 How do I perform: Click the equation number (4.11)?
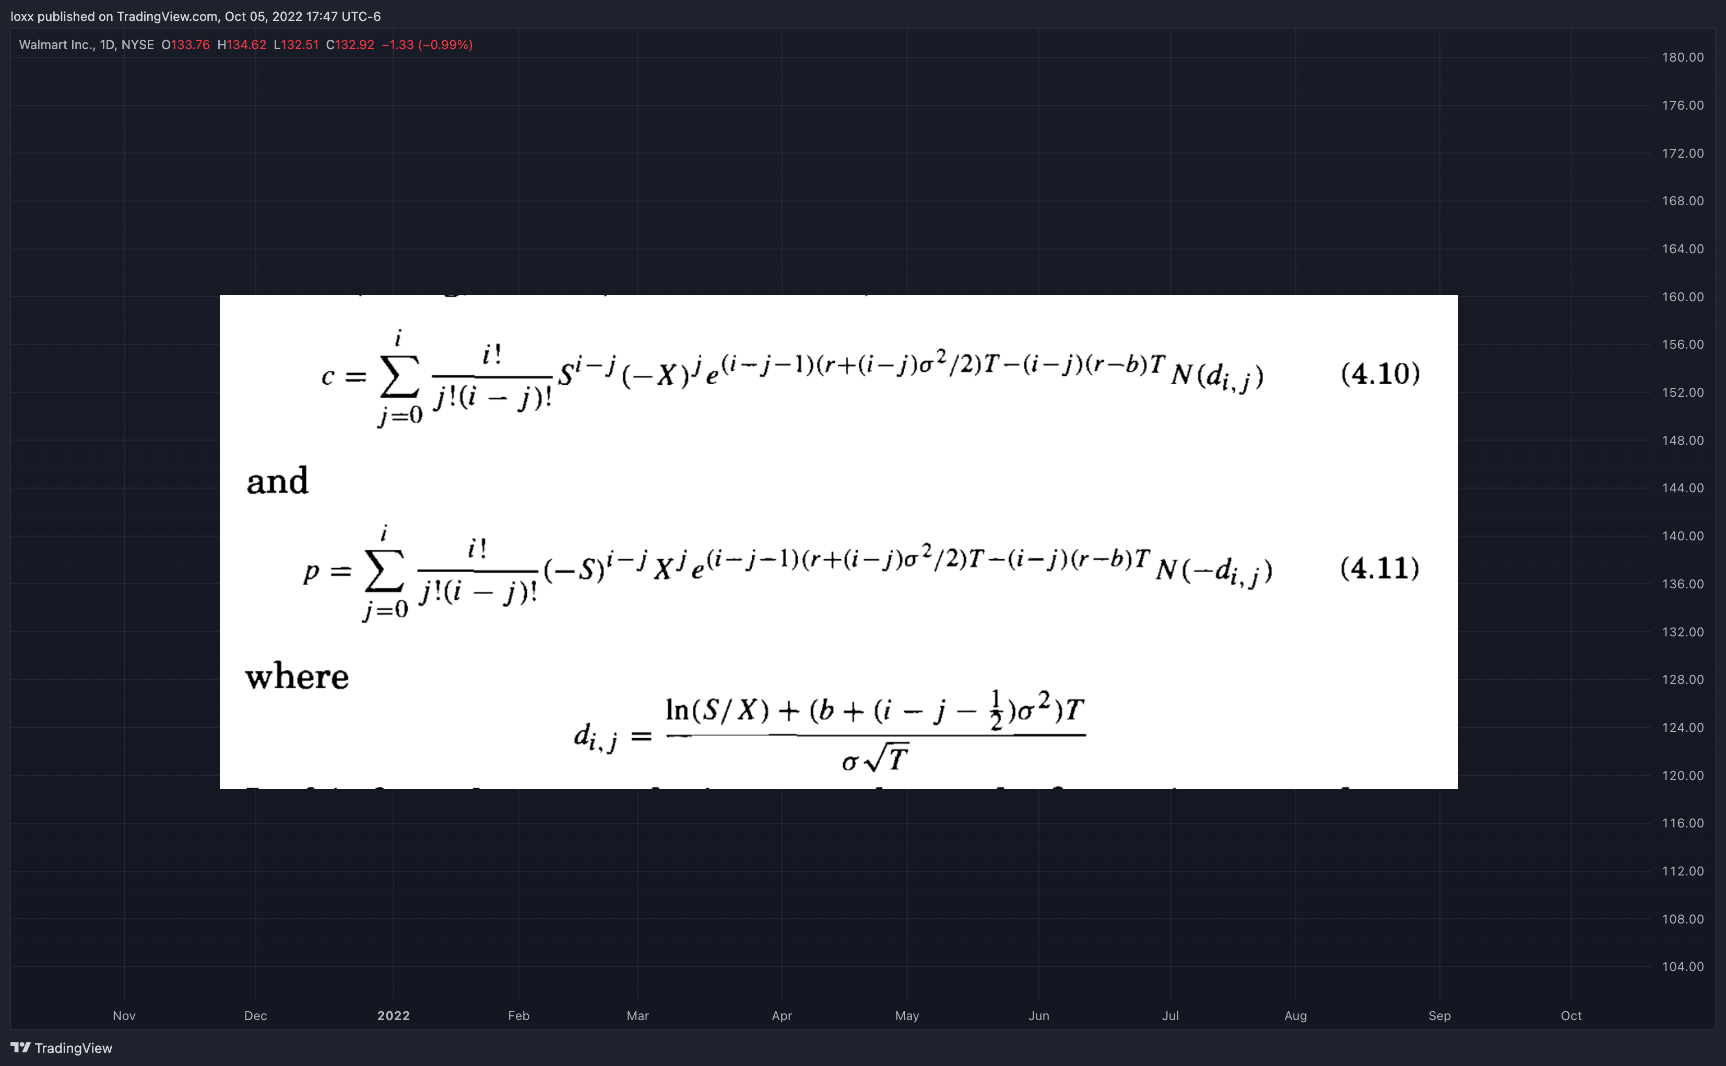(1379, 568)
